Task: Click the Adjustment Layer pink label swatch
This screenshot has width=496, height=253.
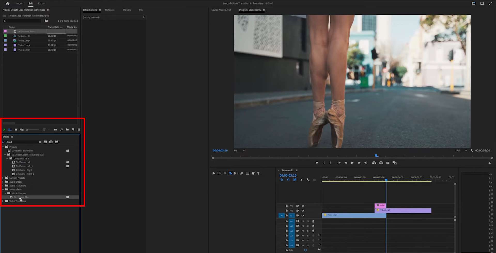Action: tap(5, 31)
